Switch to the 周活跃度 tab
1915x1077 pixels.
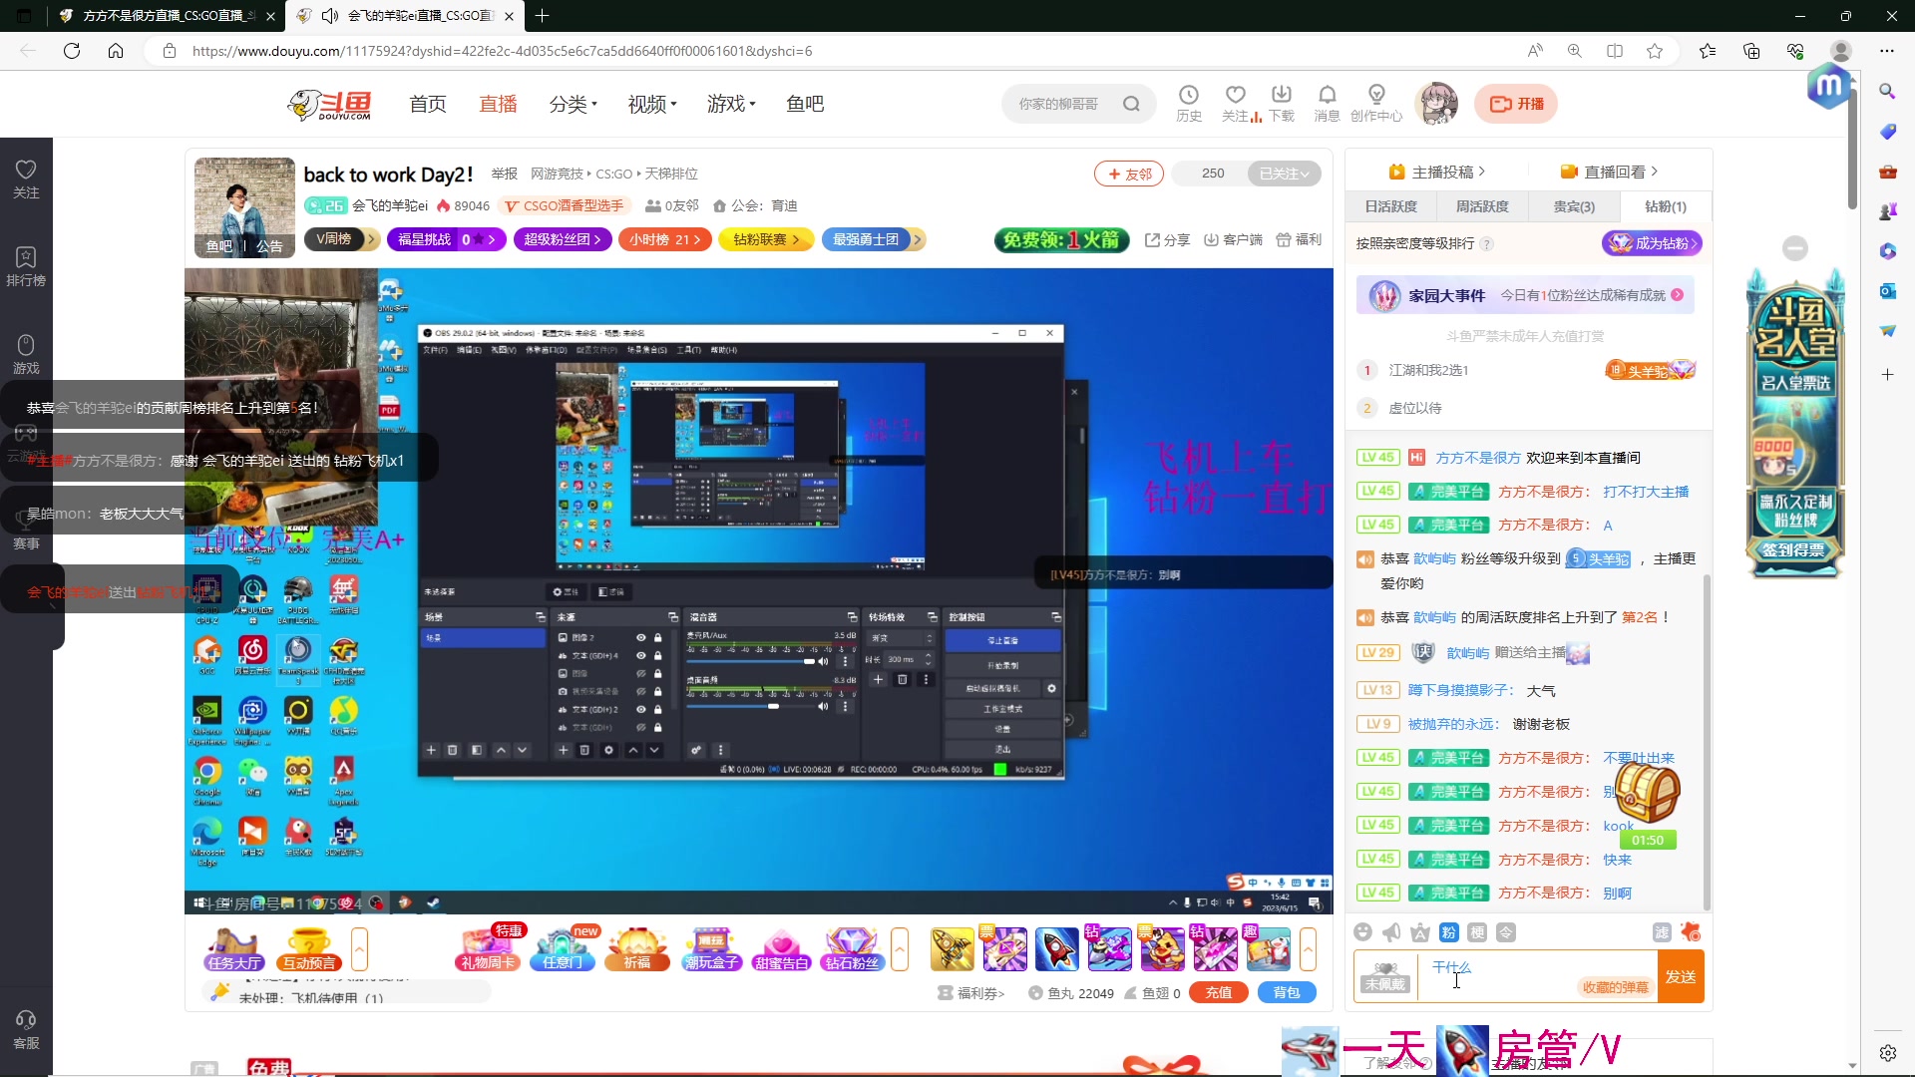tap(1481, 206)
